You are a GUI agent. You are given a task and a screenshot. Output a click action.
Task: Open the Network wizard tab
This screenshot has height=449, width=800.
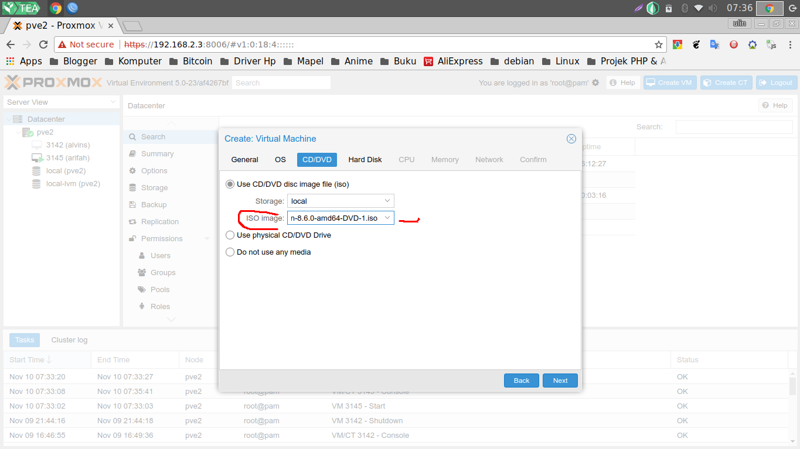tap(489, 160)
